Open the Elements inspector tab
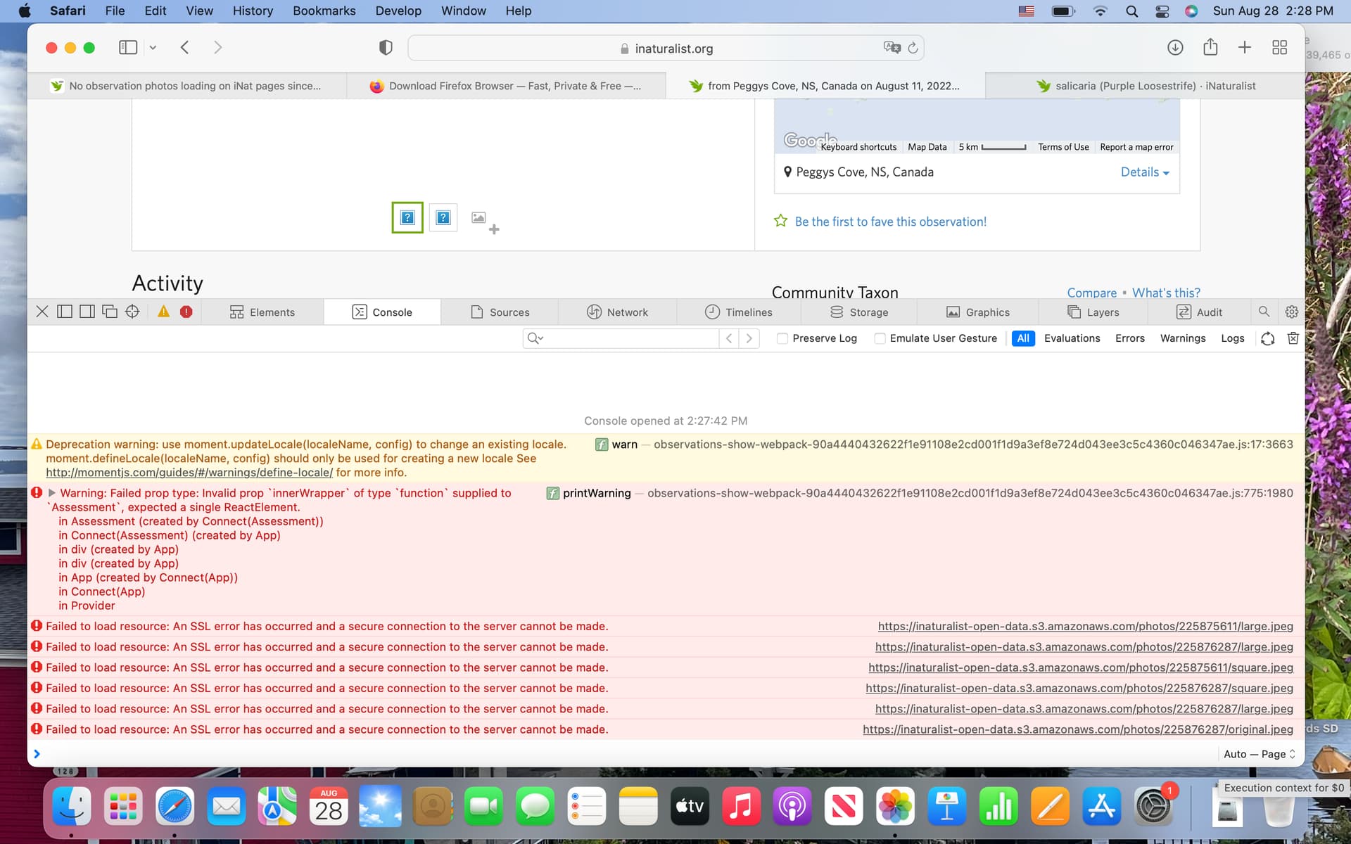The height and width of the screenshot is (844, 1351). pyautogui.click(x=262, y=312)
